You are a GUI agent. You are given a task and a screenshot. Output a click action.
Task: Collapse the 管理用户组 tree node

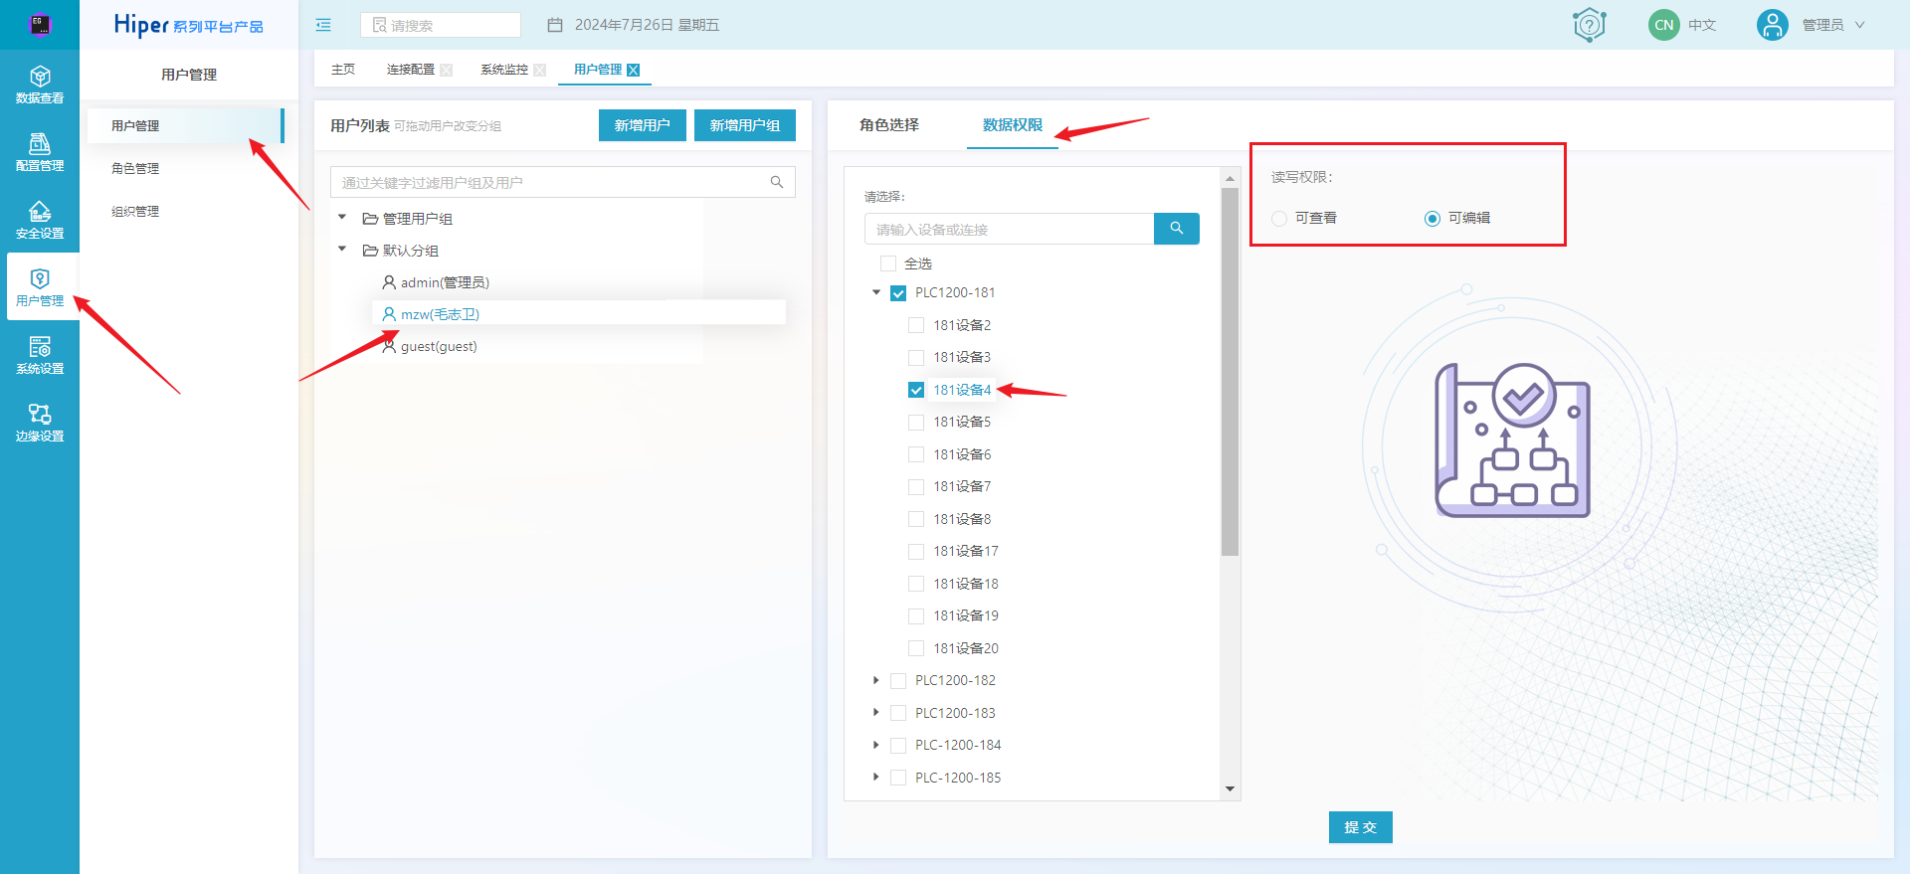tap(342, 217)
